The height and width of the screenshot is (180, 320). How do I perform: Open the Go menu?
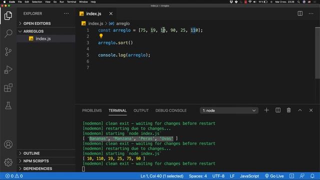coord(55,2)
